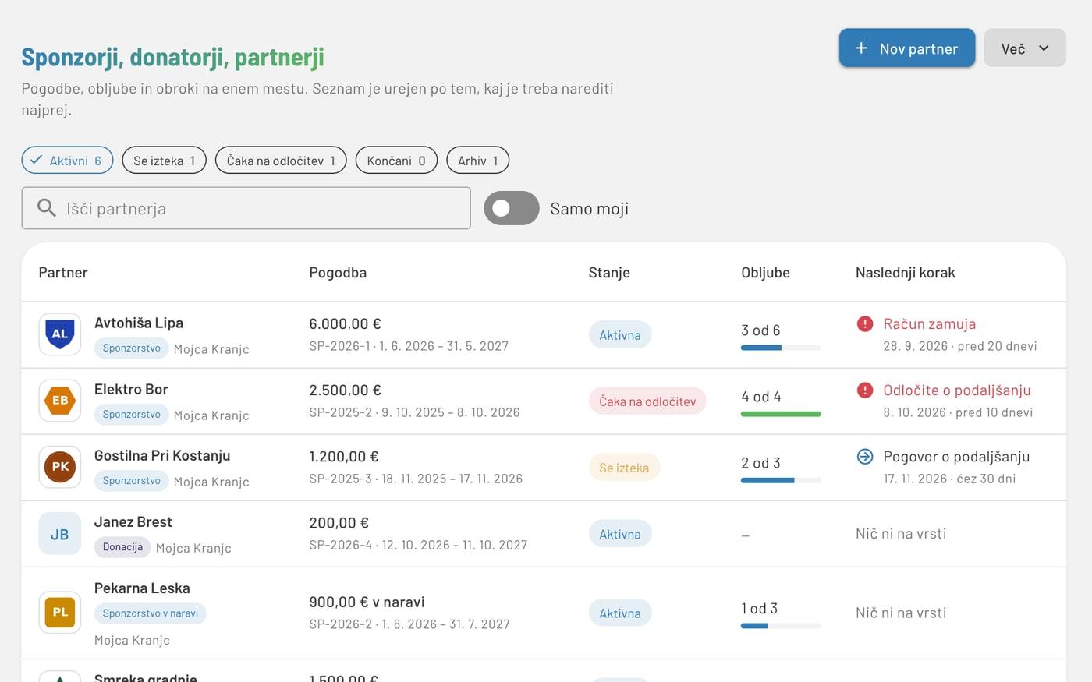The image size is (1092, 682).
Task: Open the Račun zamuja next step
Action: tap(929, 323)
